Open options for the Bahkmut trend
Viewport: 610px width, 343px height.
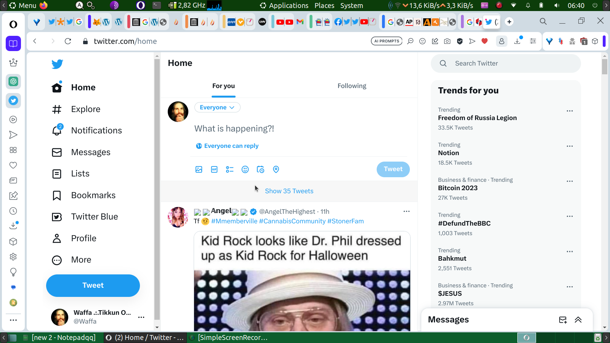[x=570, y=252]
